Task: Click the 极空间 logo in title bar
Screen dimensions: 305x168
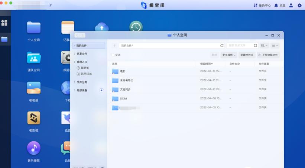Action: pyautogui.click(x=153, y=5)
